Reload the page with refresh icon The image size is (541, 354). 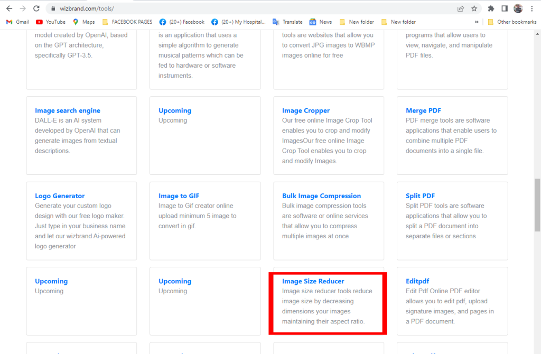(x=36, y=8)
